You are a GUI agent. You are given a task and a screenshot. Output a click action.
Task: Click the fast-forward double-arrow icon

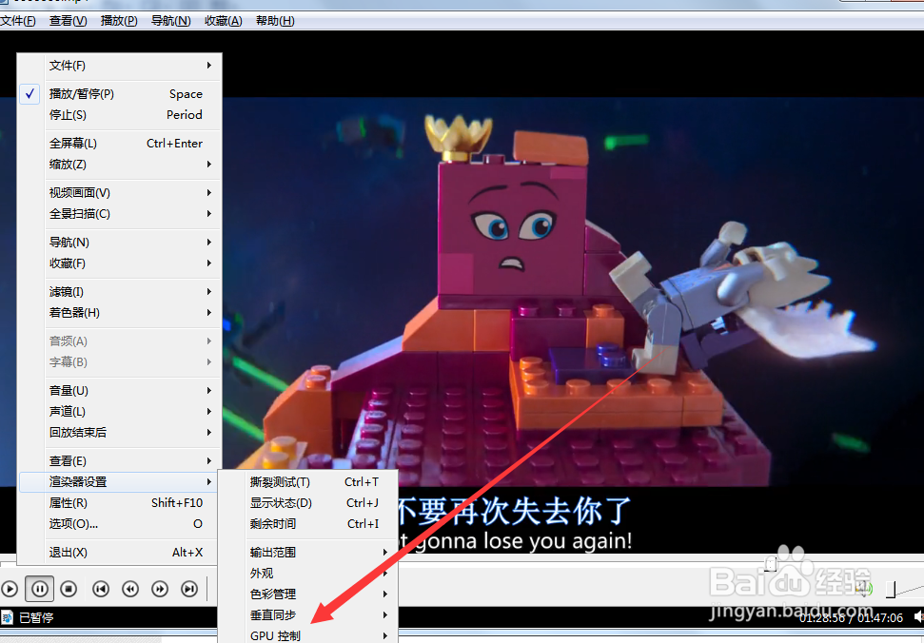click(160, 589)
